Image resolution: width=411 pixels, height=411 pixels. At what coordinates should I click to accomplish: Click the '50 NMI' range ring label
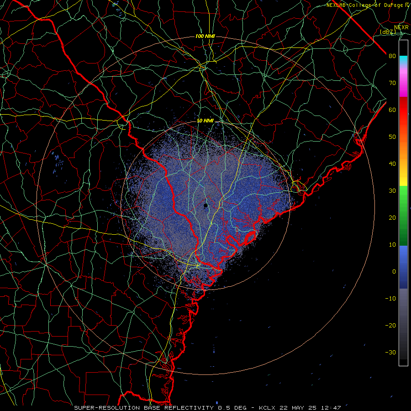click(x=205, y=121)
